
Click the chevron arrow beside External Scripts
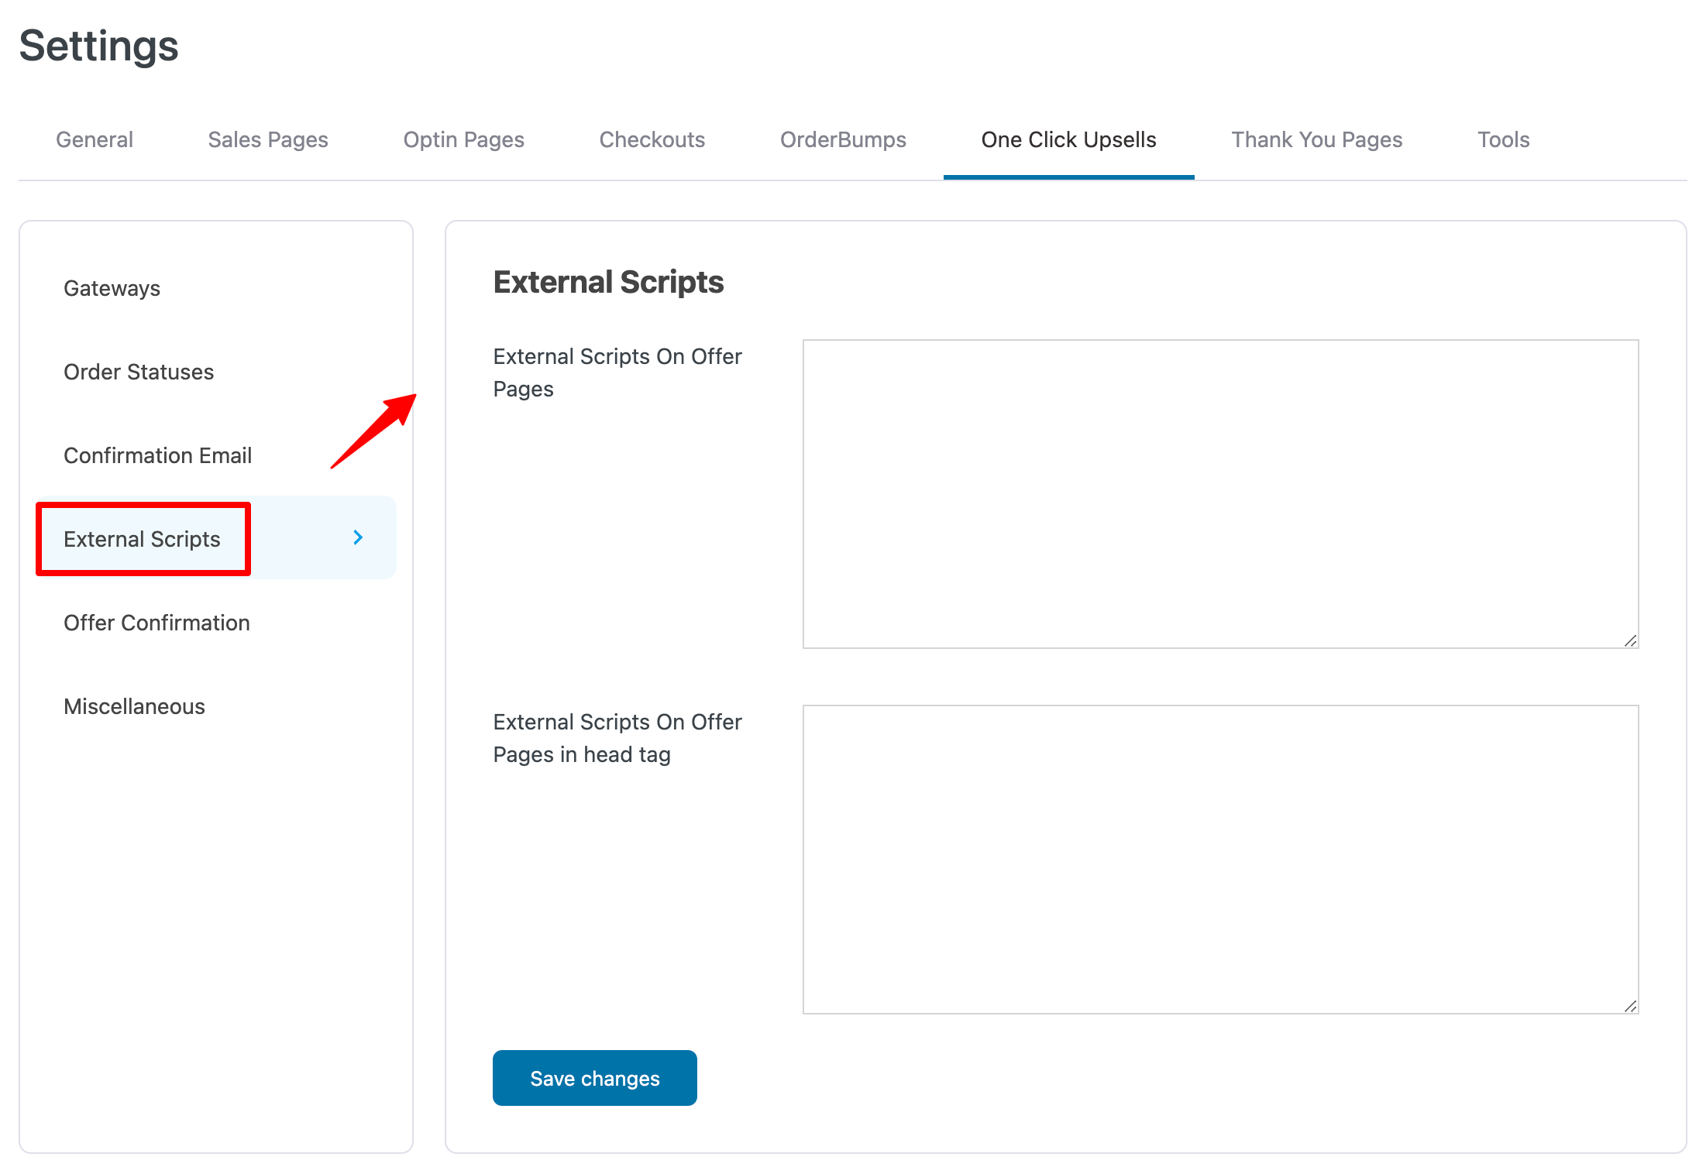click(358, 537)
